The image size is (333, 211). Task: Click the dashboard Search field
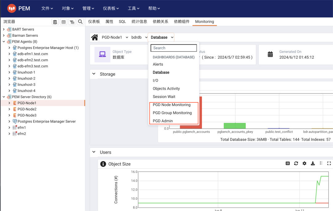[174, 48]
